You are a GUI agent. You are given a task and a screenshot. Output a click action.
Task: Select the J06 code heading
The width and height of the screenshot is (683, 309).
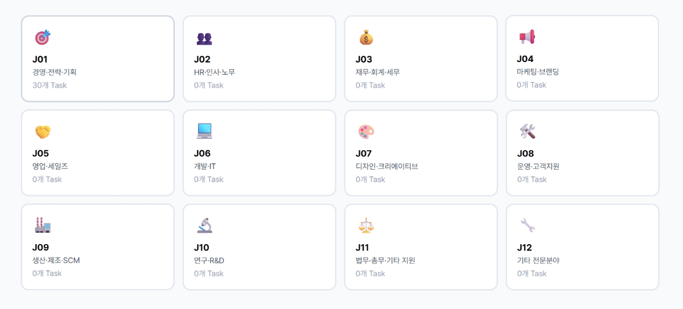pyautogui.click(x=202, y=153)
